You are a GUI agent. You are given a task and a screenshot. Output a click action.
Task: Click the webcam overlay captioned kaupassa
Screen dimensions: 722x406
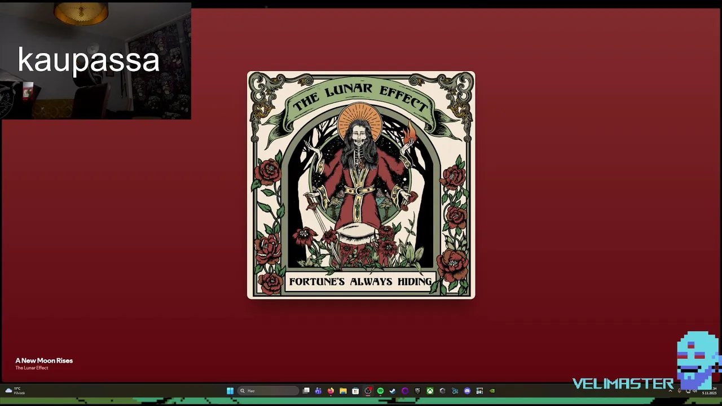click(x=96, y=61)
